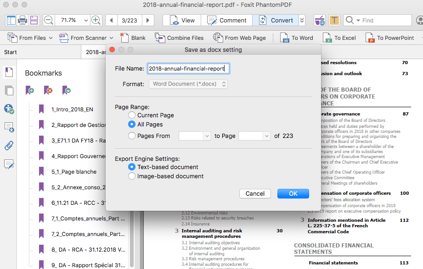Click the Delete Bookmark icon with red X
This screenshot has width=423, height=269.
pyautogui.click(x=48, y=91)
